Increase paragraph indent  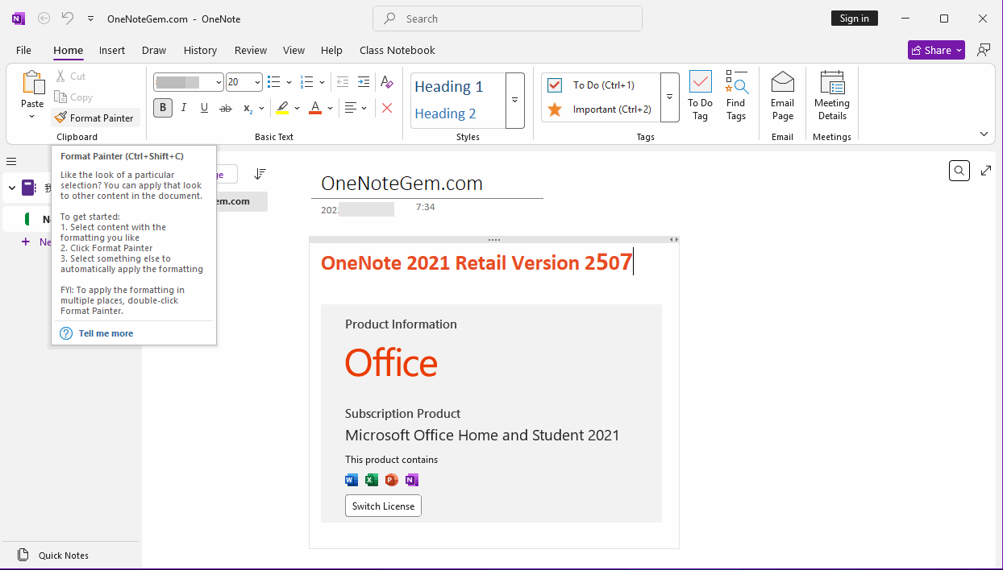click(363, 81)
